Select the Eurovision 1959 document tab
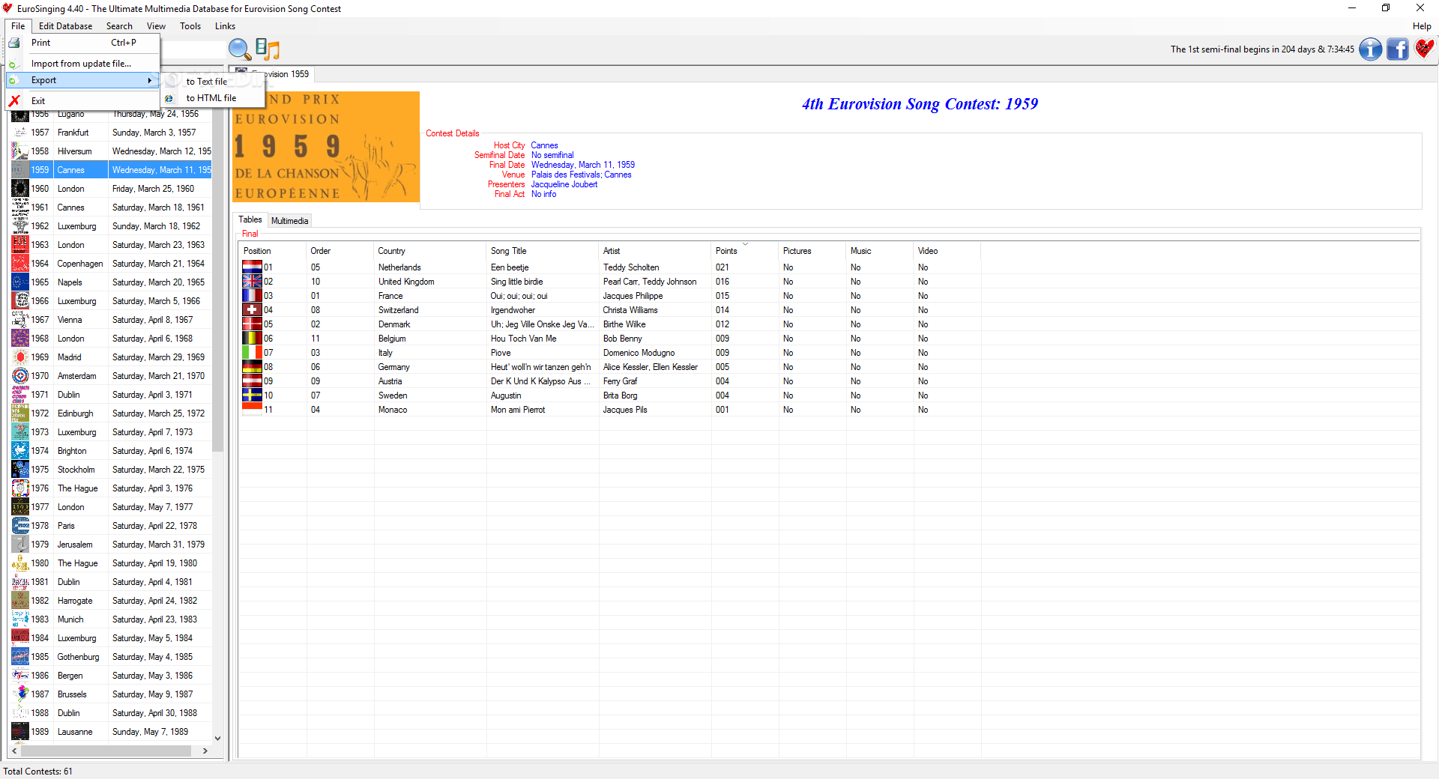Image resolution: width=1439 pixels, height=779 pixels. pyautogui.click(x=273, y=74)
